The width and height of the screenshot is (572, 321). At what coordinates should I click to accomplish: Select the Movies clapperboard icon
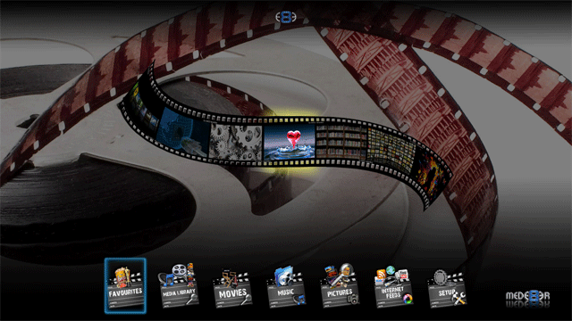click(x=232, y=288)
